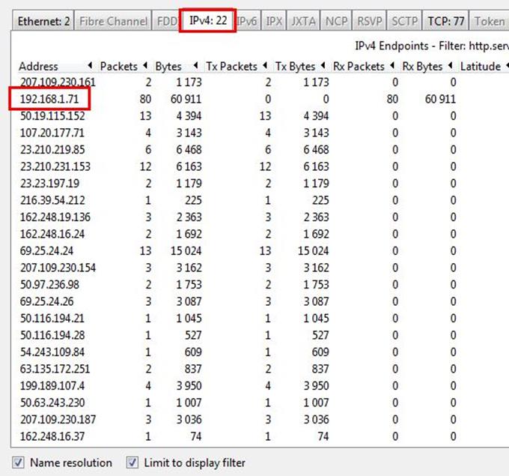Sort by the Packets column header
Screen dimensions: 509x476
click(118, 66)
